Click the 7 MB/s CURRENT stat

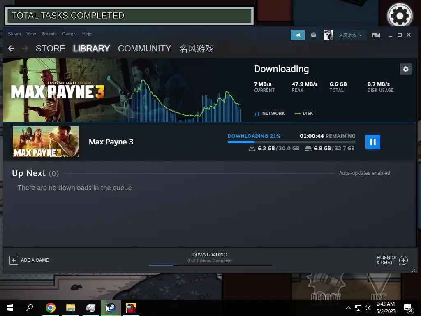[264, 87]
